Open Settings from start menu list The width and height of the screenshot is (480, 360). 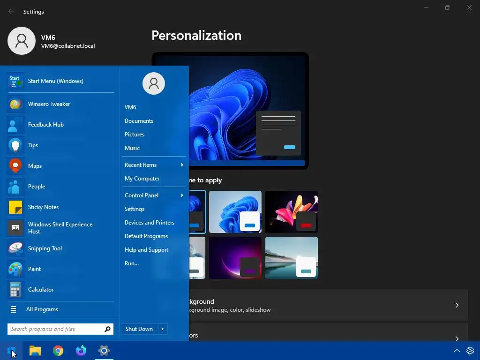pyautogui.click(x=135, y=209)
